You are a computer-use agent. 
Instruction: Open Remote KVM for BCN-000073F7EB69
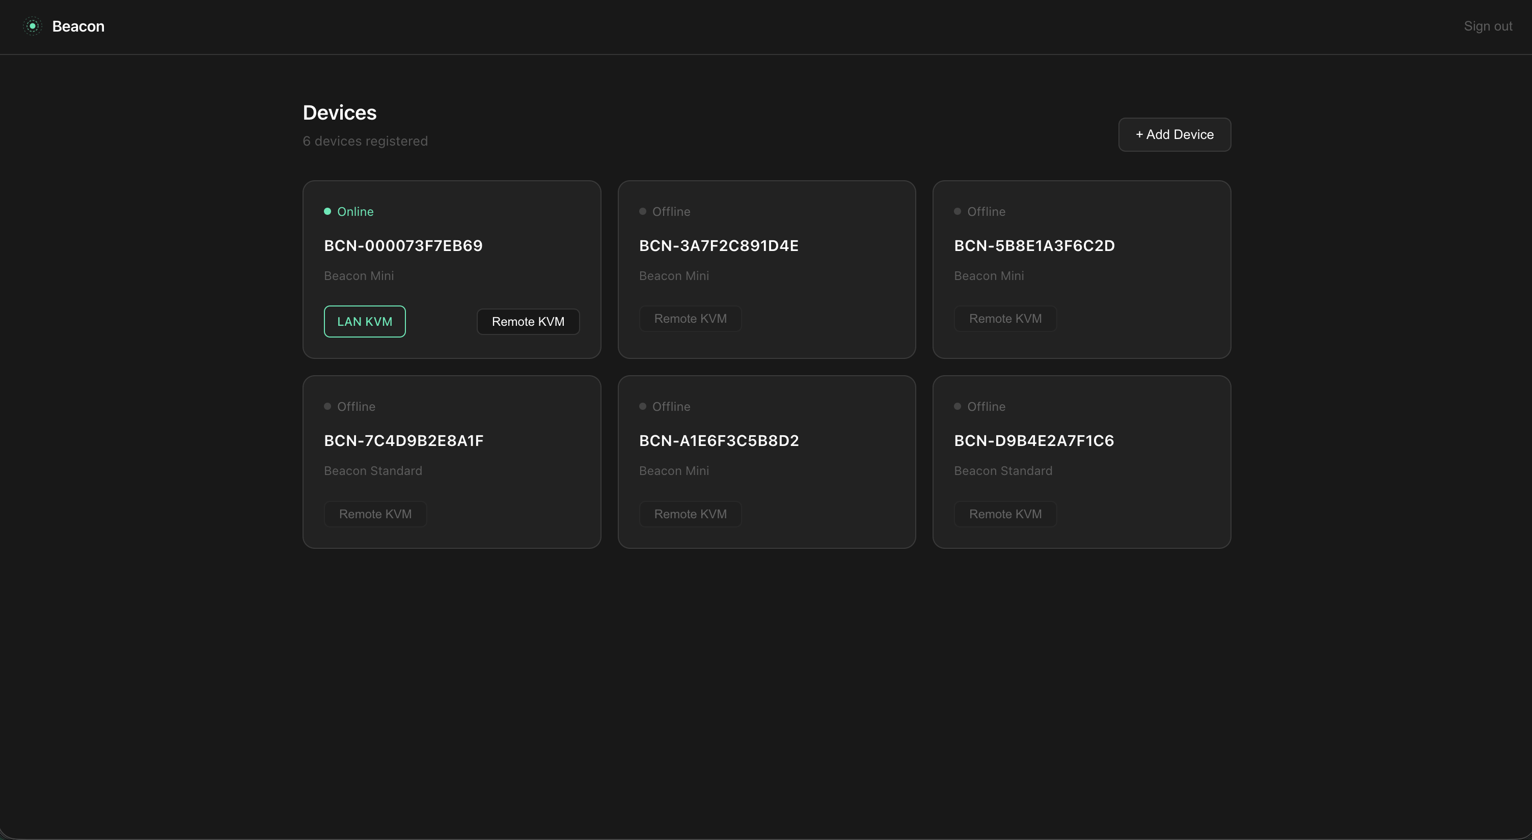point(528,322)
